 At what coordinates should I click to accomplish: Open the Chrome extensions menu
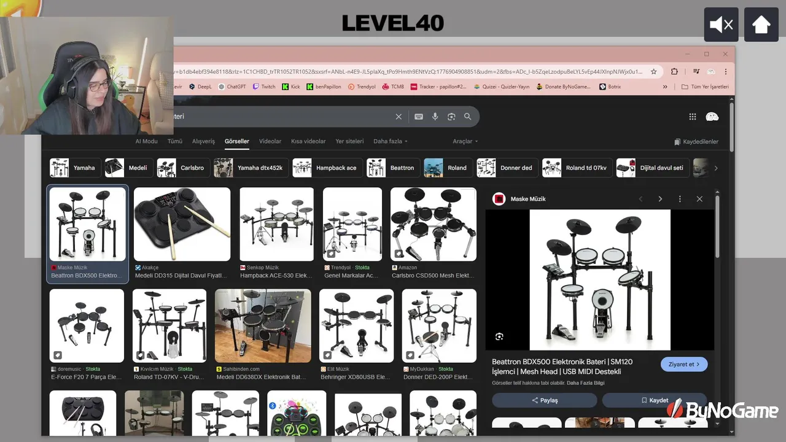coord(674,71)
